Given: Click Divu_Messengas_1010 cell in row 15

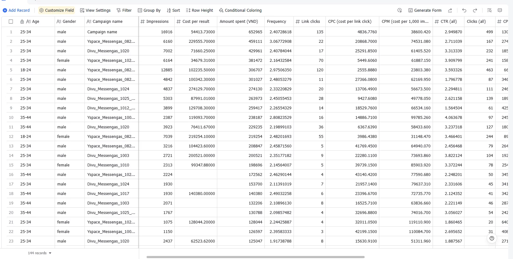Looking at the screenshot, I should [111, 165].
